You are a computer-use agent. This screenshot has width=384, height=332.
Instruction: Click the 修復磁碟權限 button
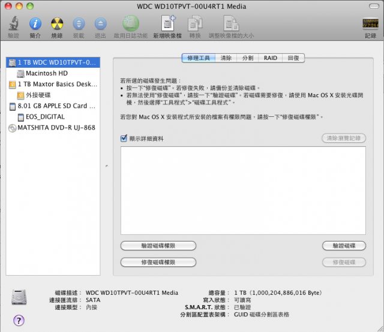[x=158, y=262]
